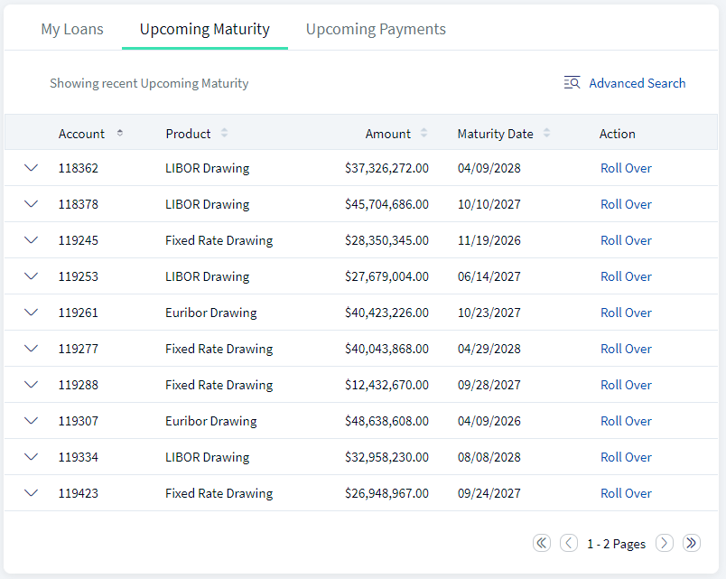This screenshot has height=579, width=726.
Task: Click amount $45,704,686.00
Action: pyautogui.click(x=386, y=204)
